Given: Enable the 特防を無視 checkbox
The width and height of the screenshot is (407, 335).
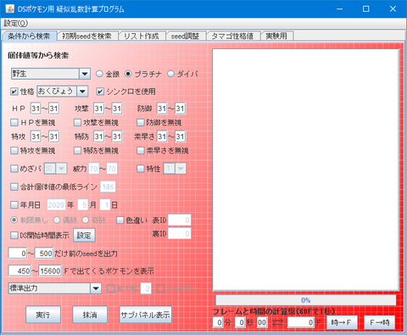Looking at the screenshot, I should click(x=77, y=150).
